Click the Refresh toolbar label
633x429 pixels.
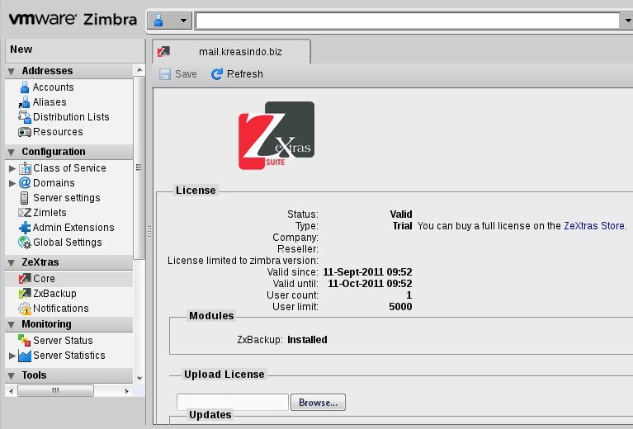244,74
